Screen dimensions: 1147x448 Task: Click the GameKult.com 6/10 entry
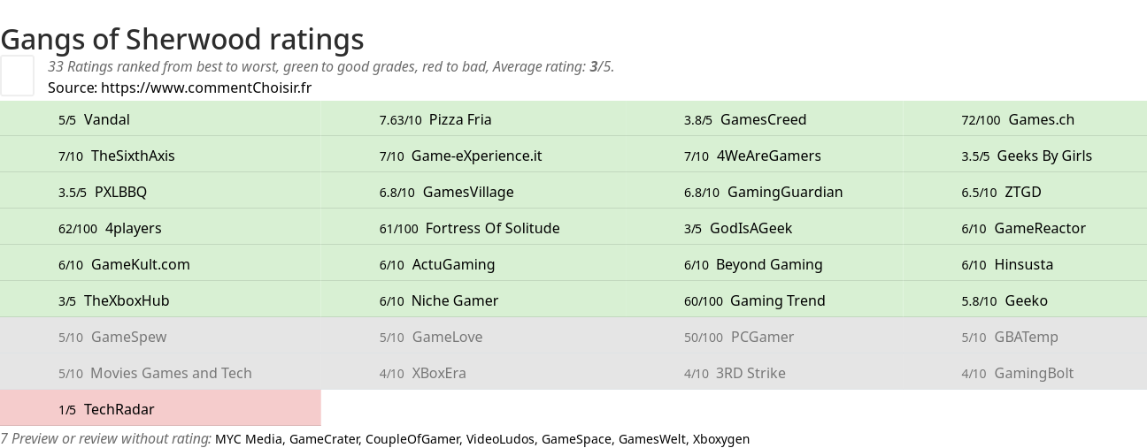pyautogui.click(x=160, y=264)
